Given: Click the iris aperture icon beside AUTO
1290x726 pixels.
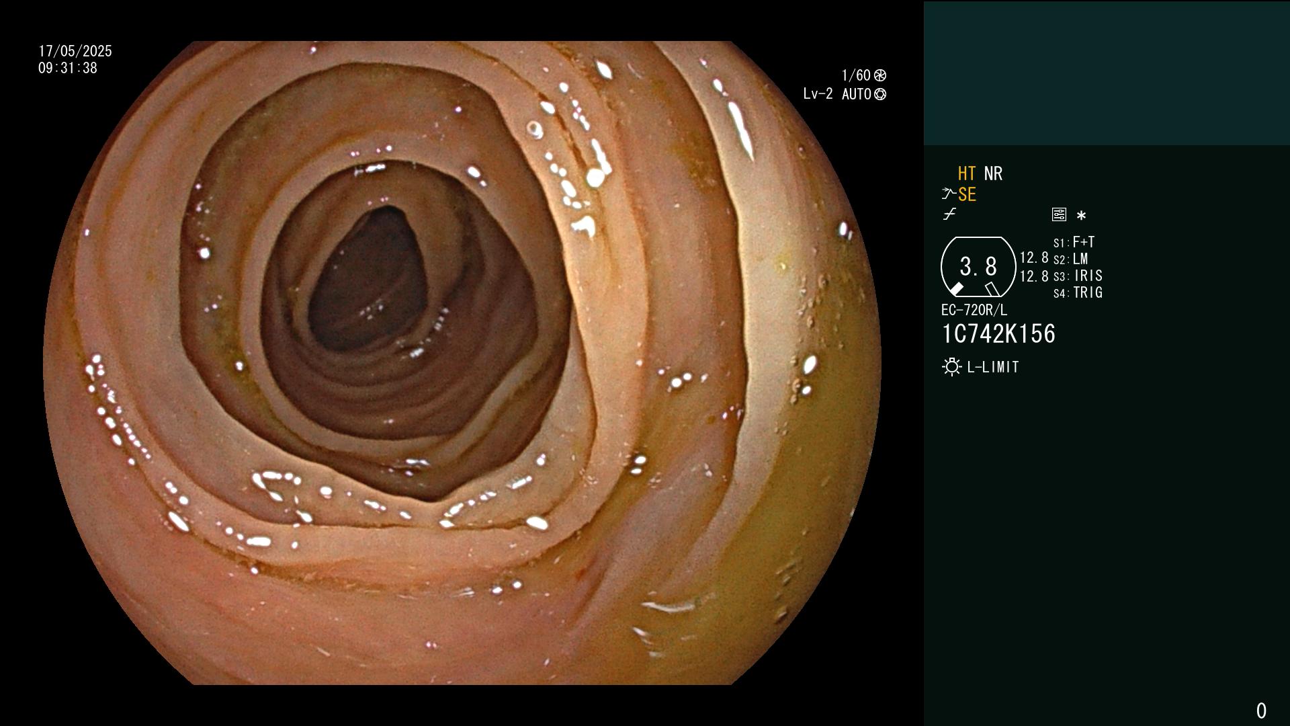Looking at the screenshot, I should 880,94.
